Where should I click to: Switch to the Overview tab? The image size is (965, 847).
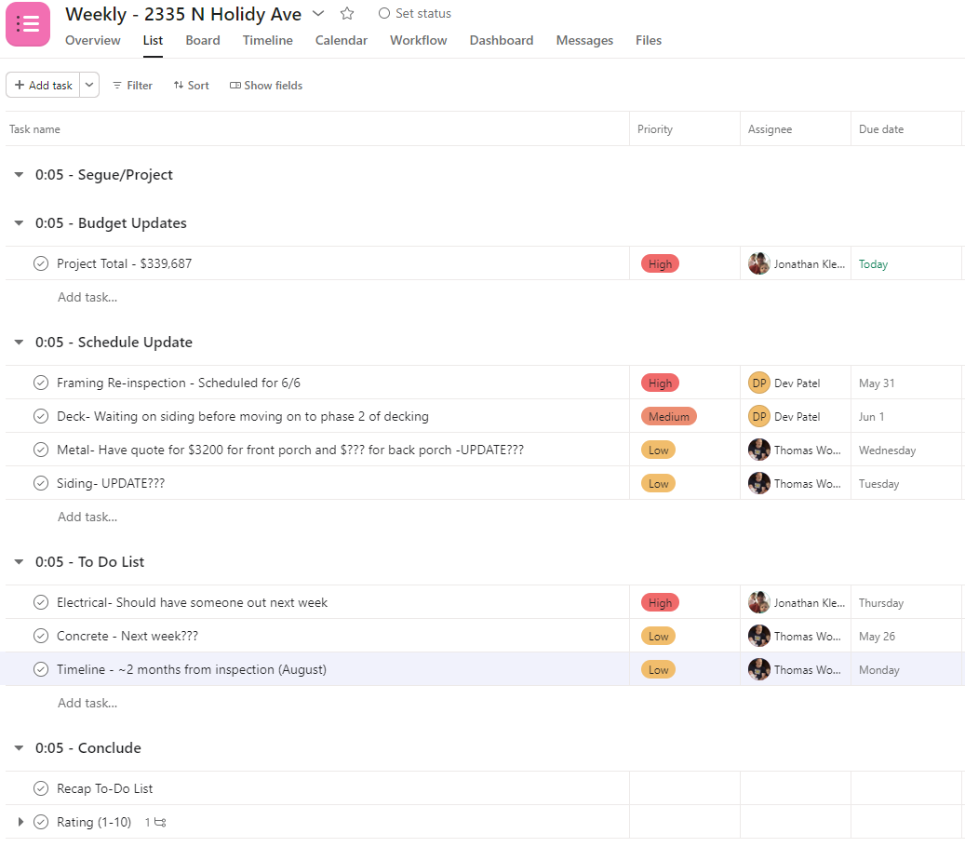coord(93,40)
